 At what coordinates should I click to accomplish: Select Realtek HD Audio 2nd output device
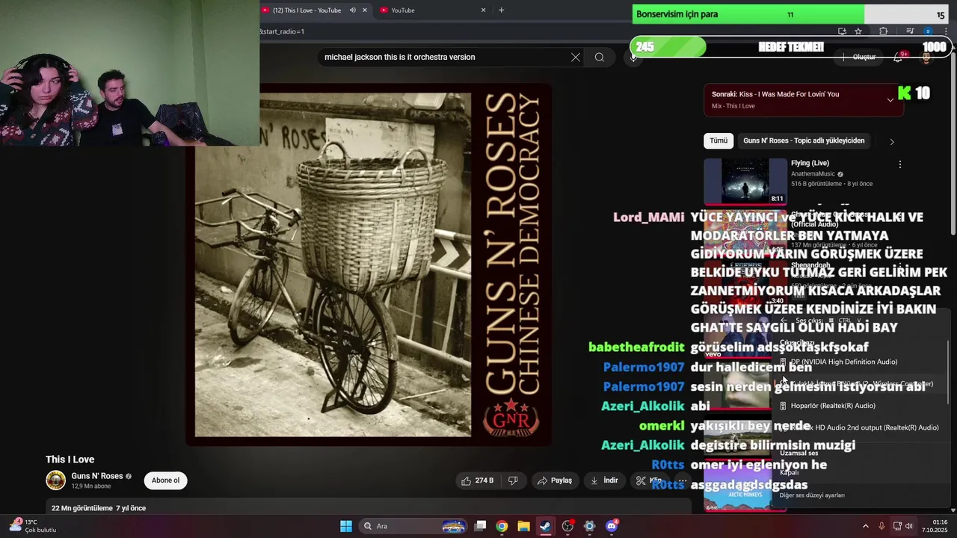click(x=860, y=427)
